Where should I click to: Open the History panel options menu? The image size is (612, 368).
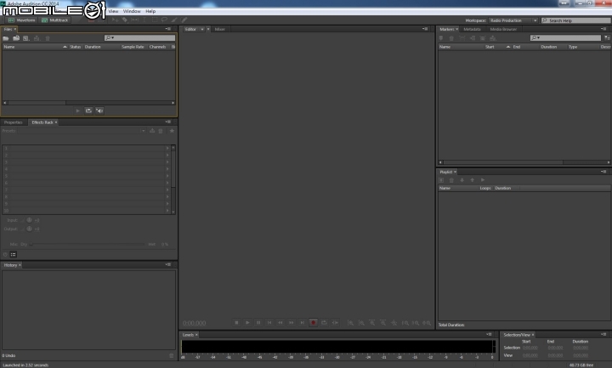coord(168,264)
